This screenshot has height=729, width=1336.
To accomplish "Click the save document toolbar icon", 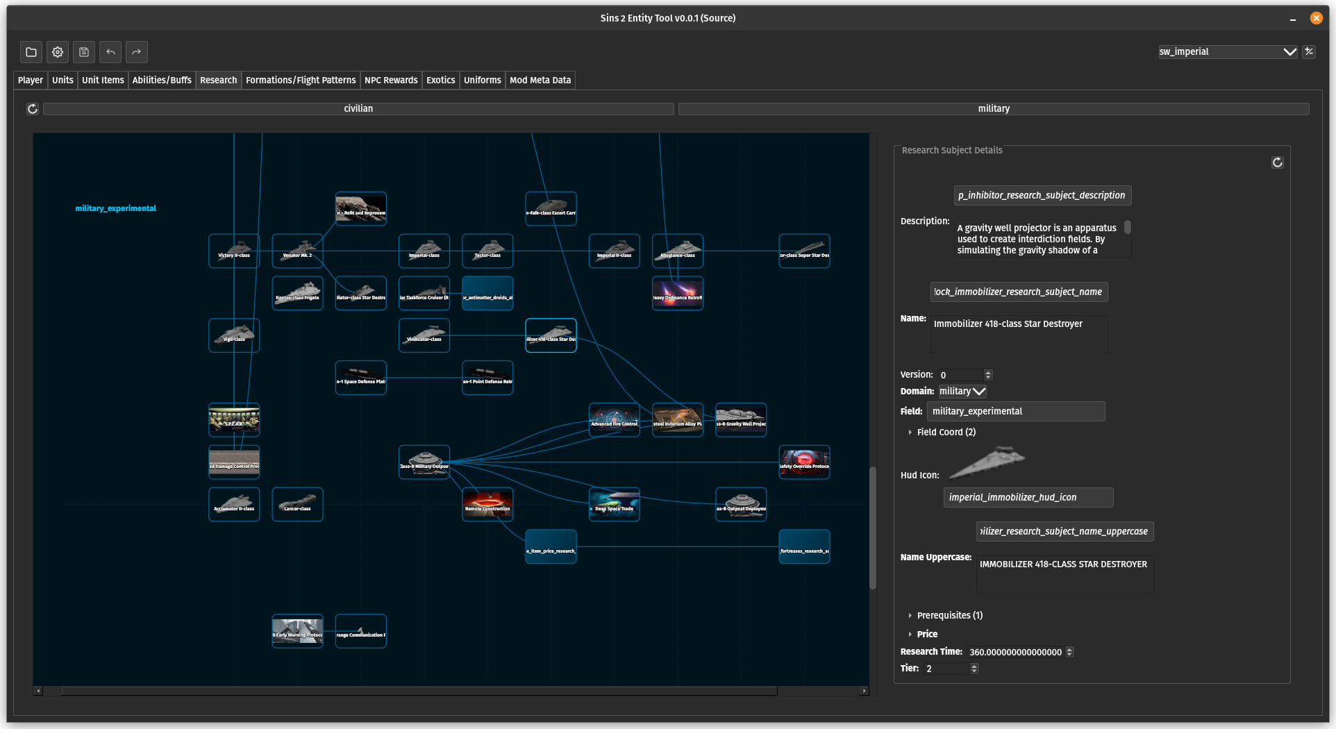I will pos(83,52).
